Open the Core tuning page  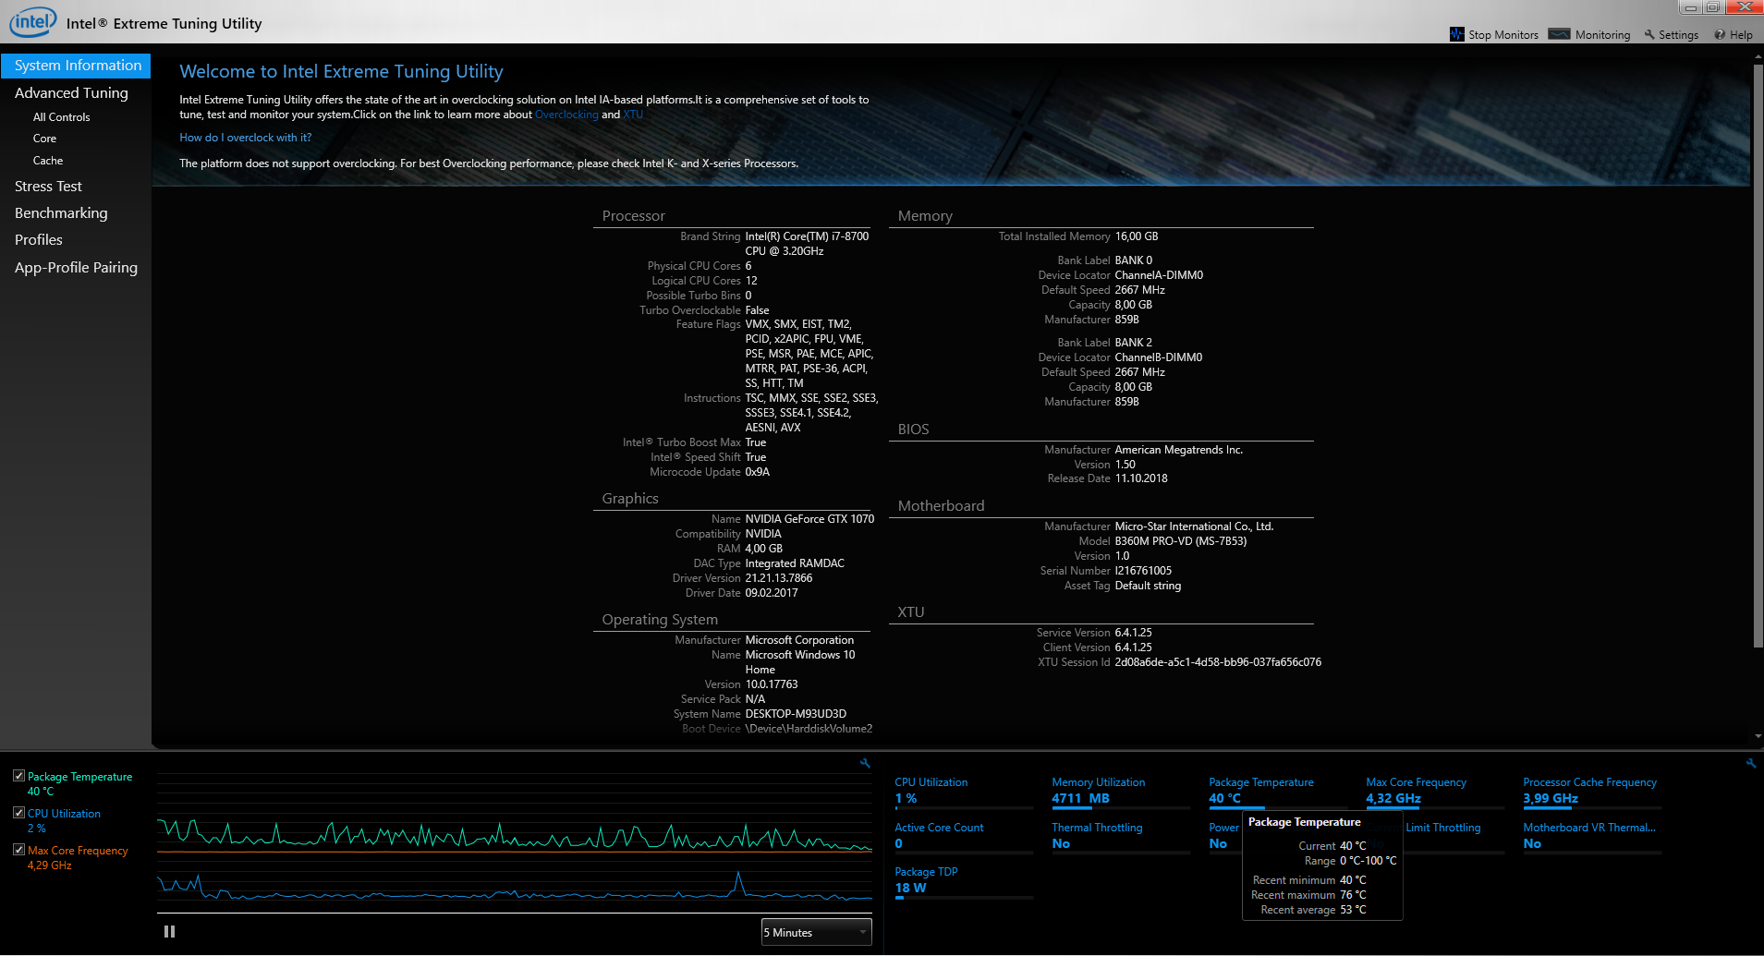point(44,139)
